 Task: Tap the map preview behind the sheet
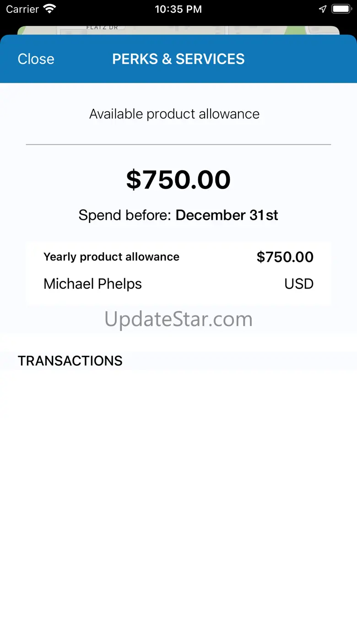pyautogui.click(x=178, y=30)
